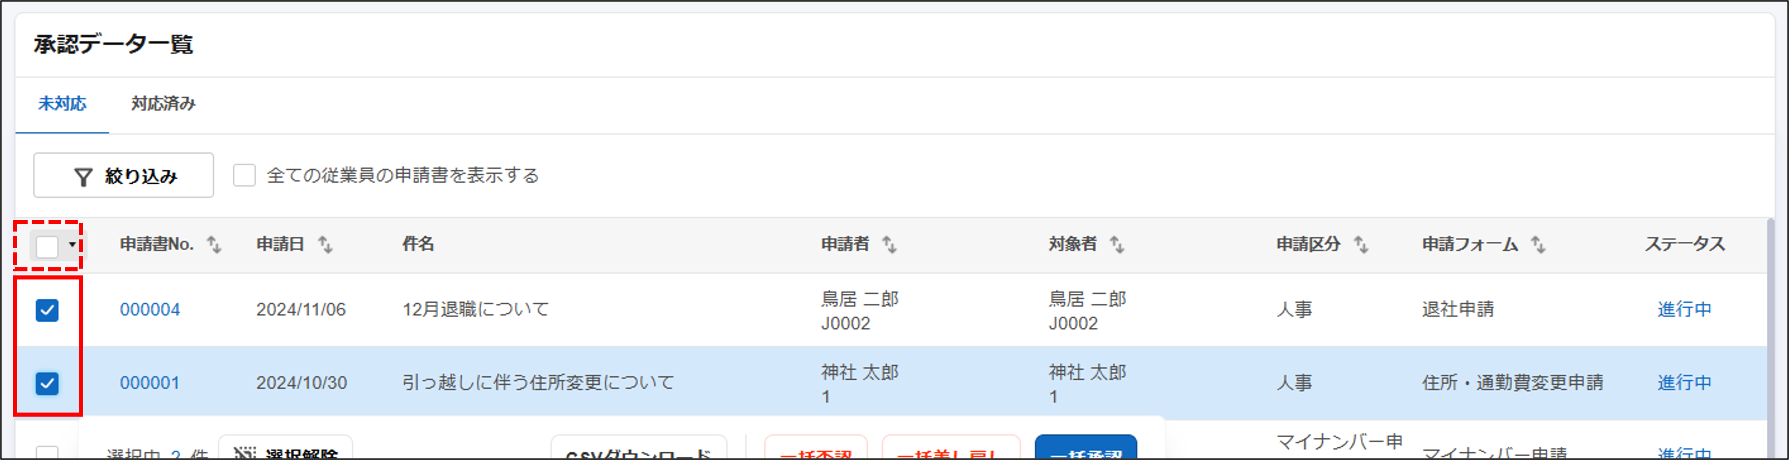Uncheck the row for application 000004
1789x460 pixels.
(x=47, y=310)
